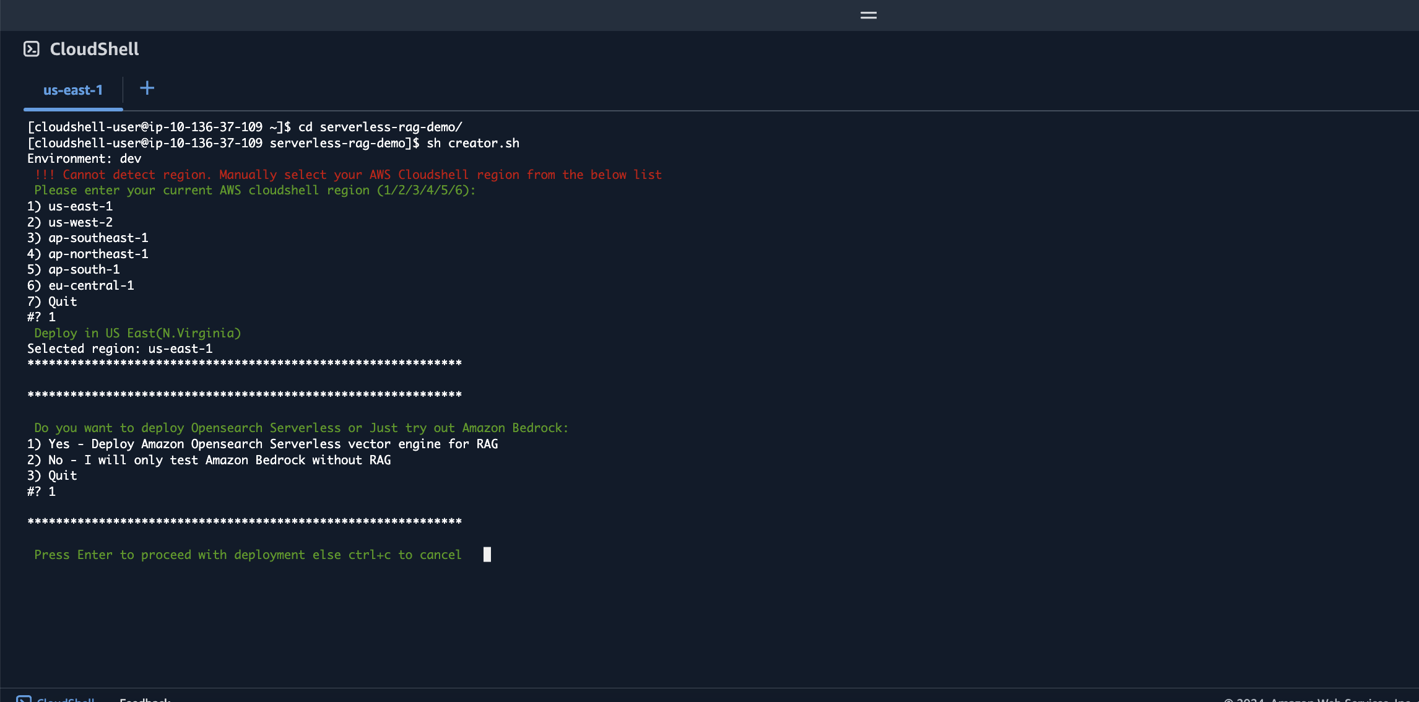Click 'Yes - Deploy Amazon Opensearch Serverless' option line

(x=263, y=444)
